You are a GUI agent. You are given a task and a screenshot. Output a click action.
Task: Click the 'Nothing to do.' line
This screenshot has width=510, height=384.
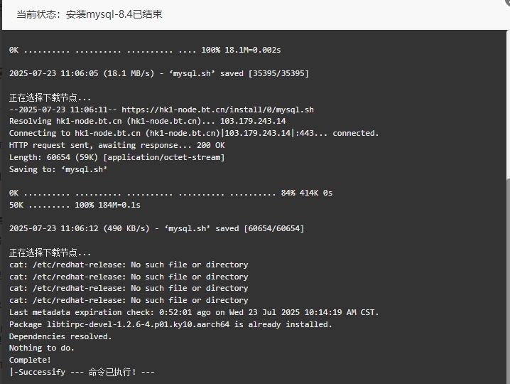click(x=42, y=348)
